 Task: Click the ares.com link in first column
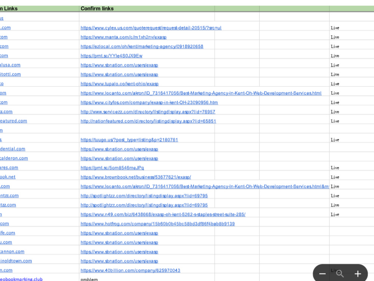9,167
